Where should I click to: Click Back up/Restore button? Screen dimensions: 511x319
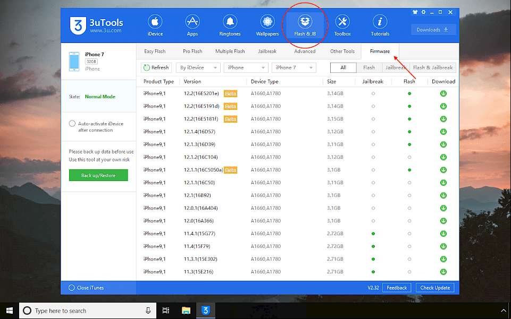[98, 175]
